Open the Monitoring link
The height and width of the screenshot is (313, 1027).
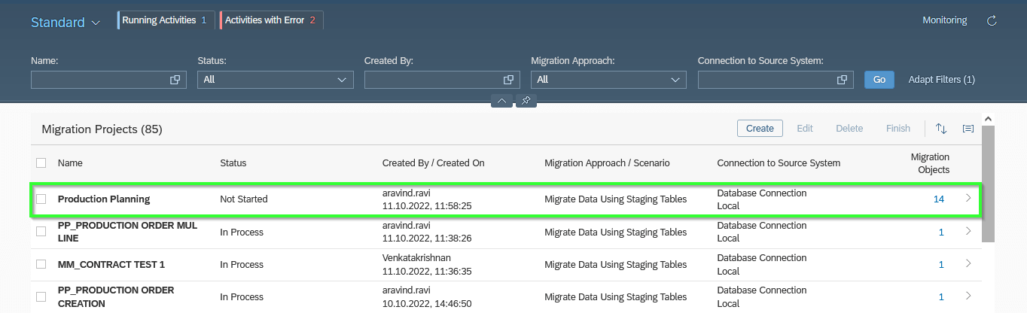tap(945, 20)
